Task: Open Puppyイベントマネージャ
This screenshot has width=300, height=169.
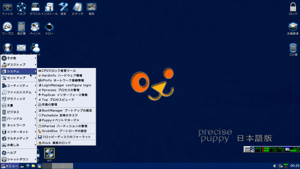Action: pyautogui.click(x=67, y=120)
